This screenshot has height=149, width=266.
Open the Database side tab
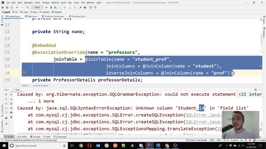click(x=264, y=32)
